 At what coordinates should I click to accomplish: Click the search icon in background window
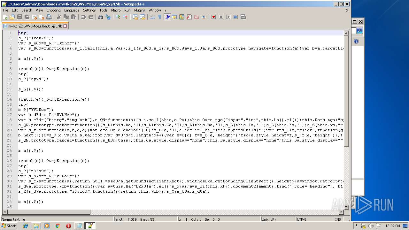pos(359,31)
